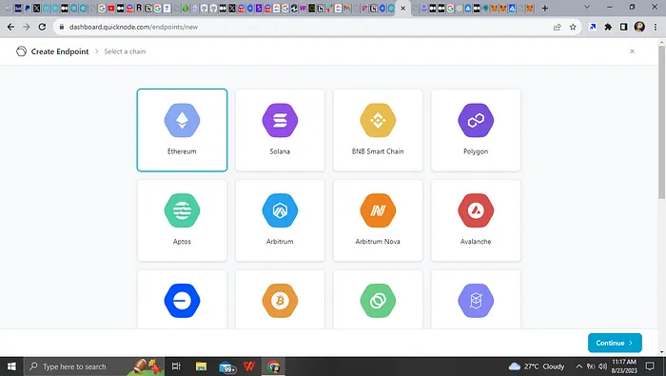This screenshot has height=376, width=666.
Task: Click the browser address bar URL
Action: (133, 27)
